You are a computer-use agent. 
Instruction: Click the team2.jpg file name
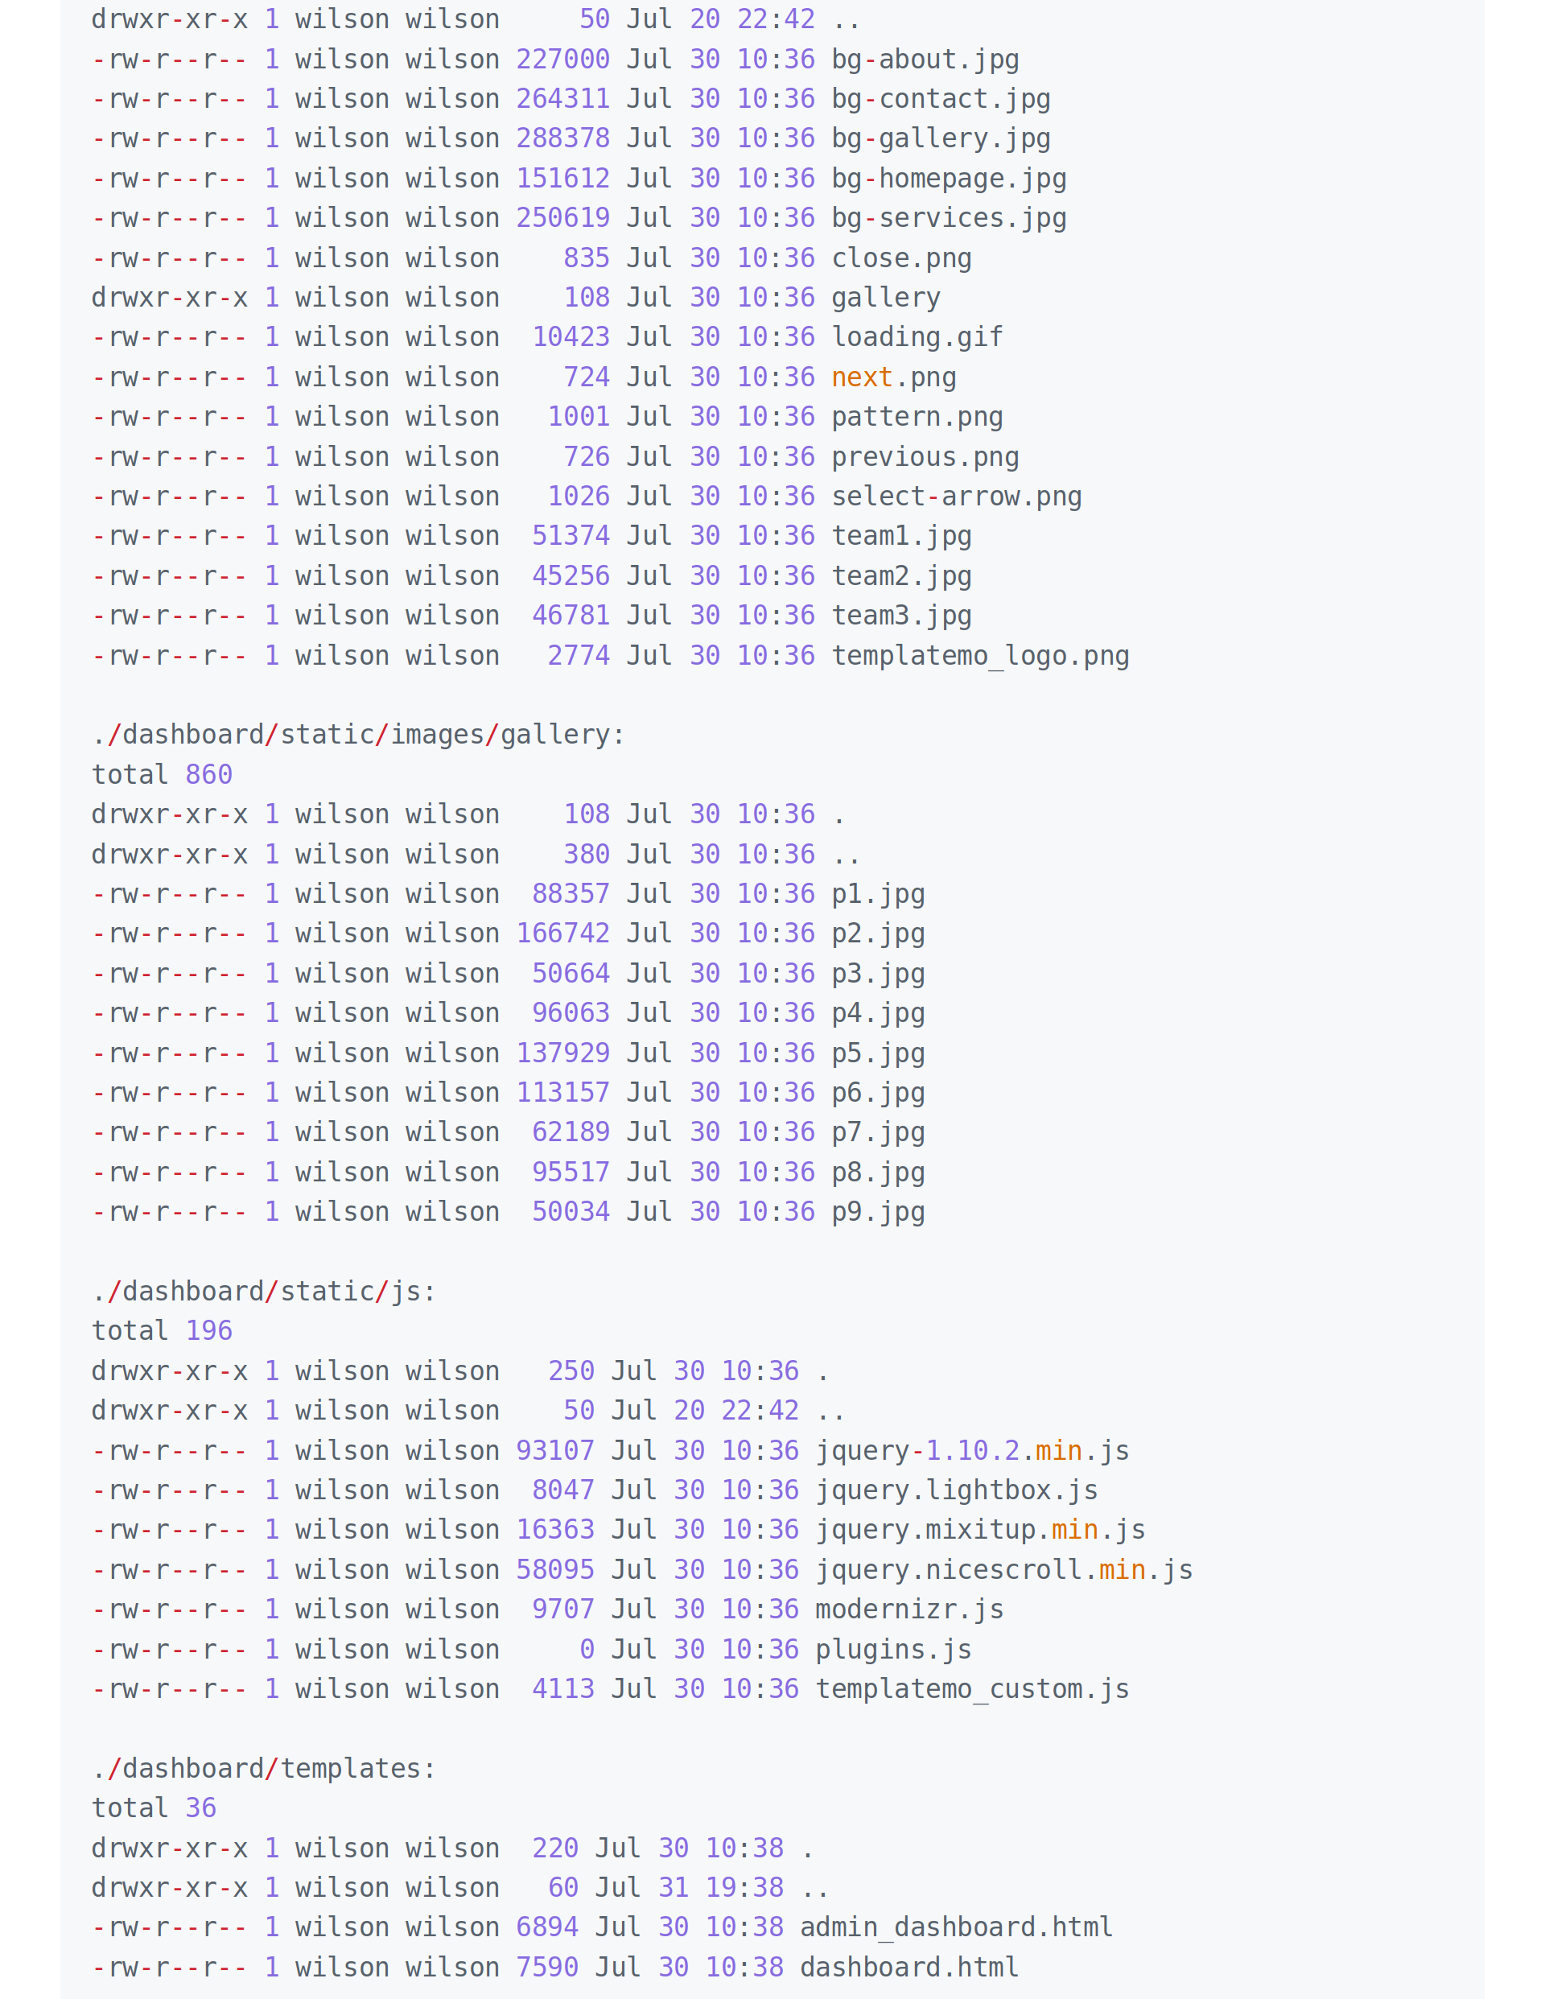pos(900,577)
